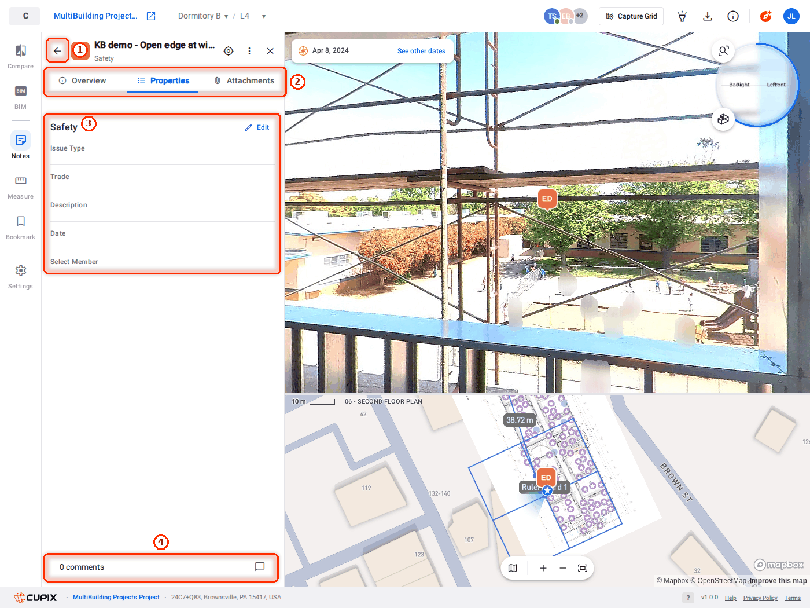Toggle the 3D cube view button
810x608 pixels.
pyautogui.click(x=723, y=119)
